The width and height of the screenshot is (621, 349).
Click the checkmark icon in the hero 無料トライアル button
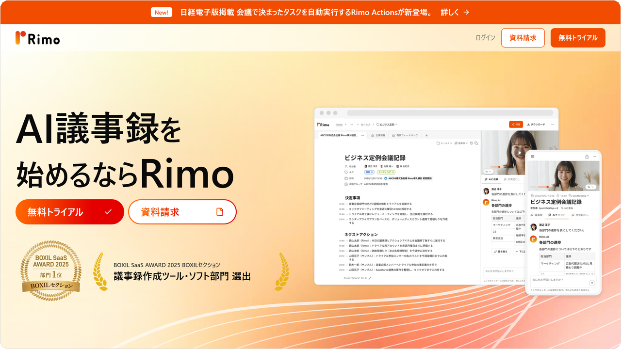108,212
